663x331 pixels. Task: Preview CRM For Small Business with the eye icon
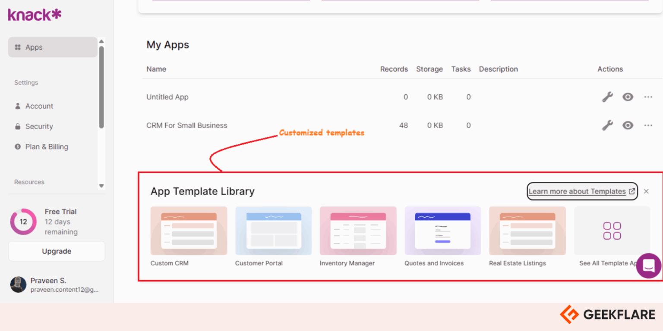point(628,125)
